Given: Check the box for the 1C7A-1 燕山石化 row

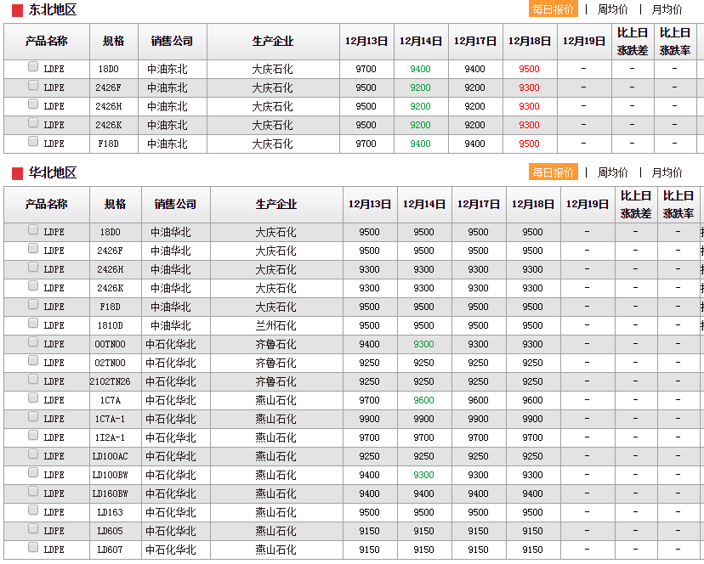Looking at the screenshot, I should (x=33, y=416).
